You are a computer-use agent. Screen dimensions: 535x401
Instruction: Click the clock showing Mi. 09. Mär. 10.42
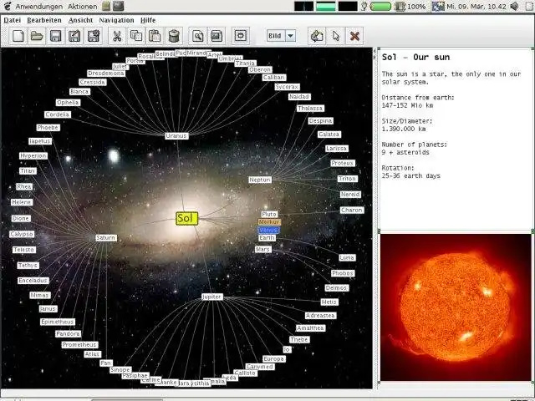click(476, 6)
